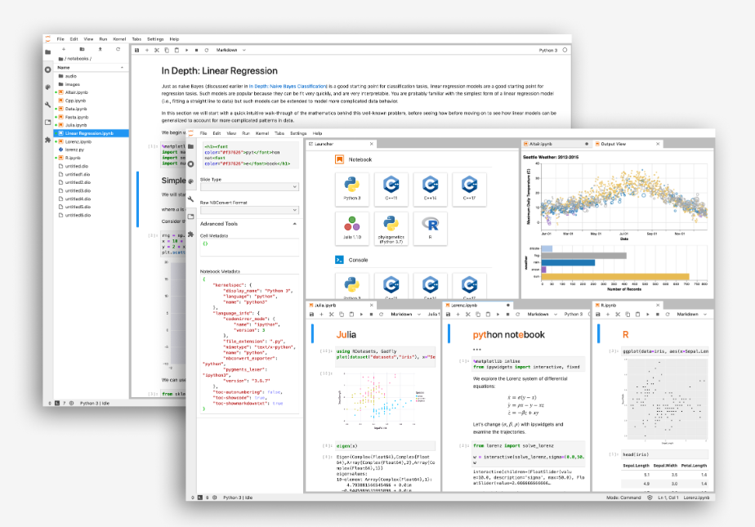Insert a cell below in R.ipynb toolbar
This screenshot has height=527, width=755.
(608, 315)
